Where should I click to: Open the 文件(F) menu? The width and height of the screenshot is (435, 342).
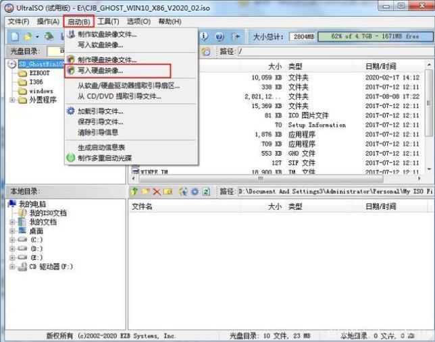tap(18, 22)
